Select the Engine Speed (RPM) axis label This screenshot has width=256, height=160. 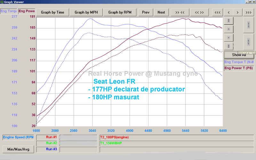tap(18, 137)
